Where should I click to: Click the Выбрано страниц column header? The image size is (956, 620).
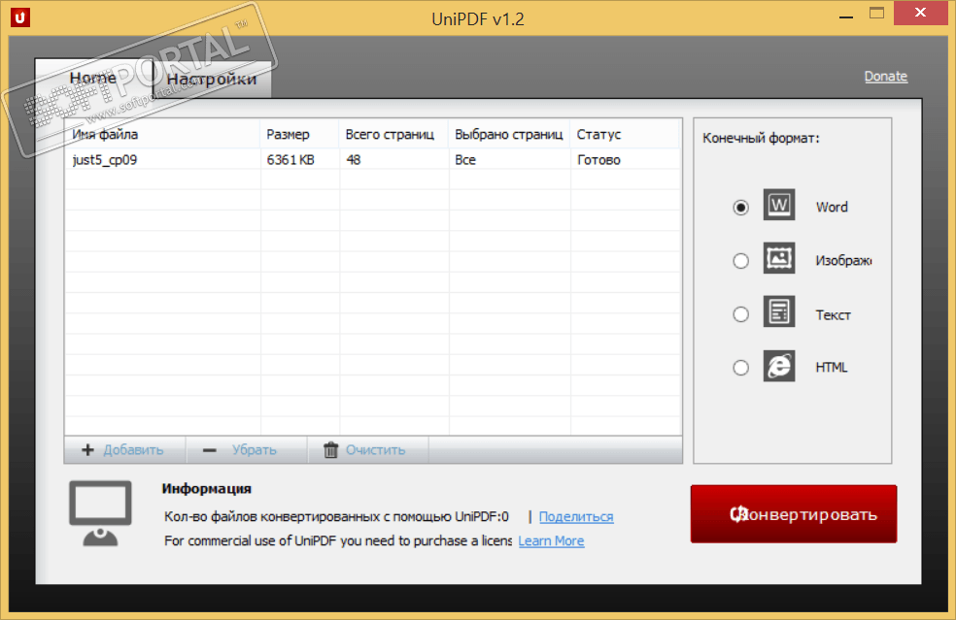(509, 135)
